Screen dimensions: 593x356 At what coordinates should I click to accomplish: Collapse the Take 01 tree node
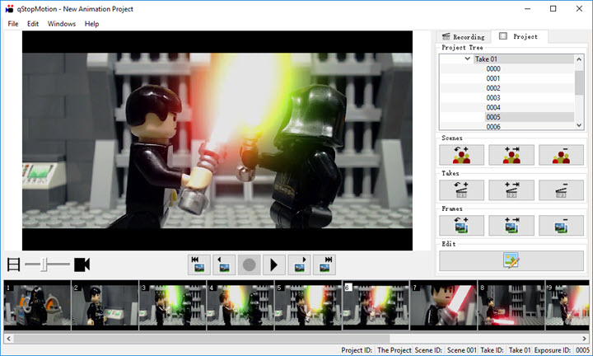[468, 59]
